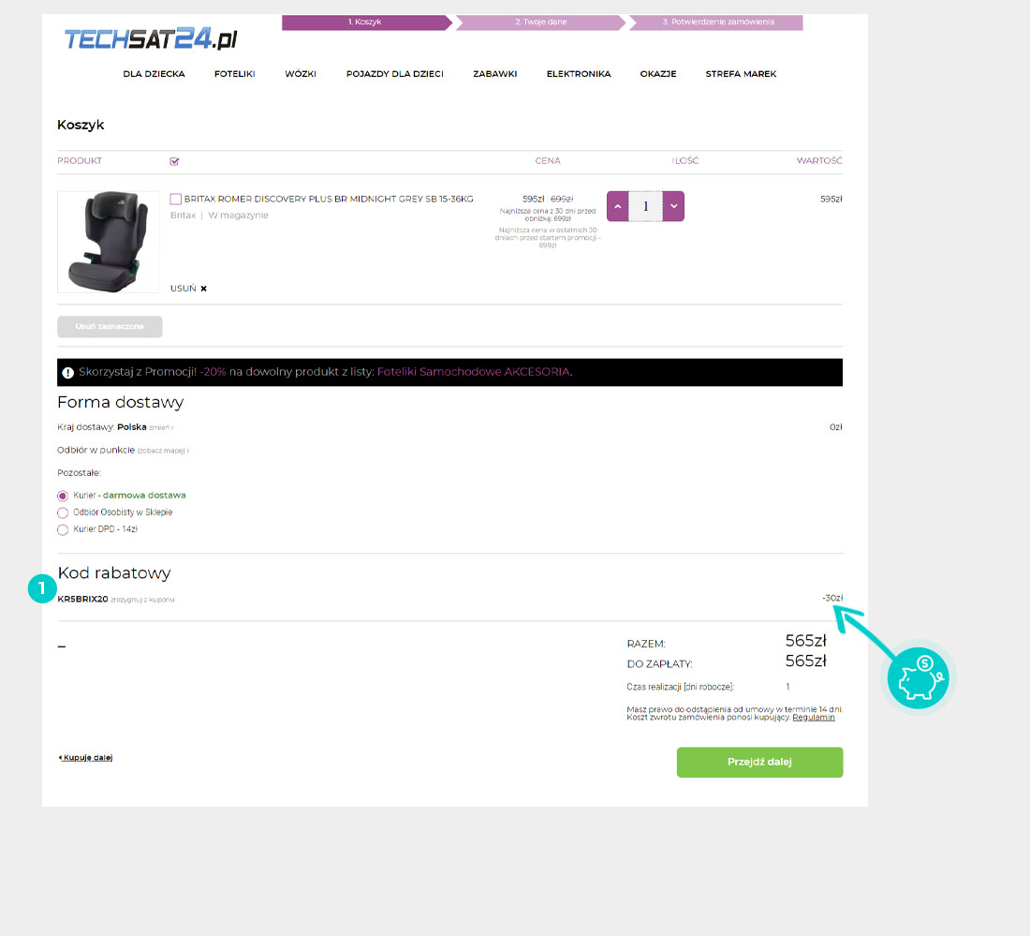Click the 595zł value in the WARTOŚĆ column
Image resolution: width=1030 pixels, height=936 pixels.
point(831,199)
